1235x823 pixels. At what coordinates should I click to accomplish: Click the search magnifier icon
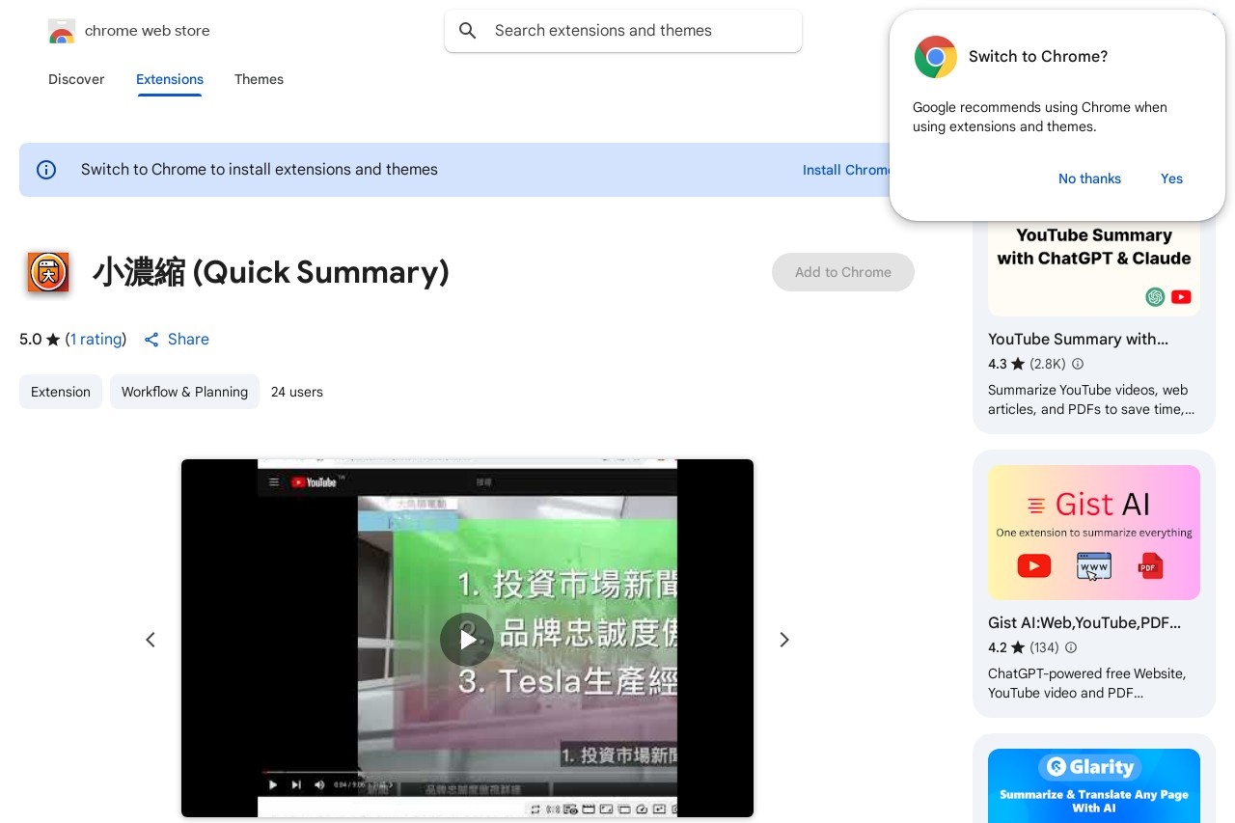468,31
